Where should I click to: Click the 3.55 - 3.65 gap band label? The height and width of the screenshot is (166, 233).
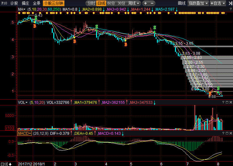(x=184, y=43)
